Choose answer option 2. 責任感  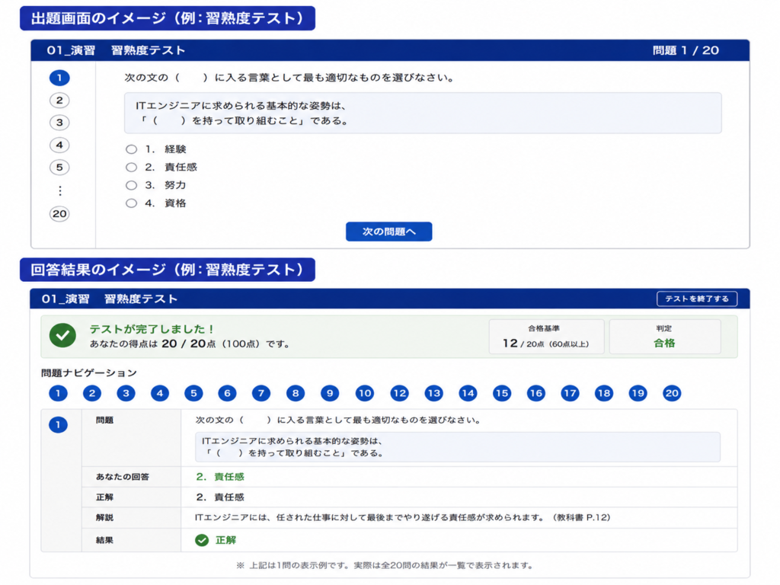point(161,167)
